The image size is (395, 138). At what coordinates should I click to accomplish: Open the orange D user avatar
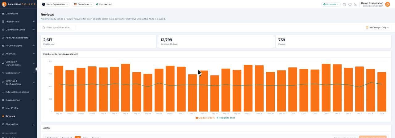coord(388,4)
